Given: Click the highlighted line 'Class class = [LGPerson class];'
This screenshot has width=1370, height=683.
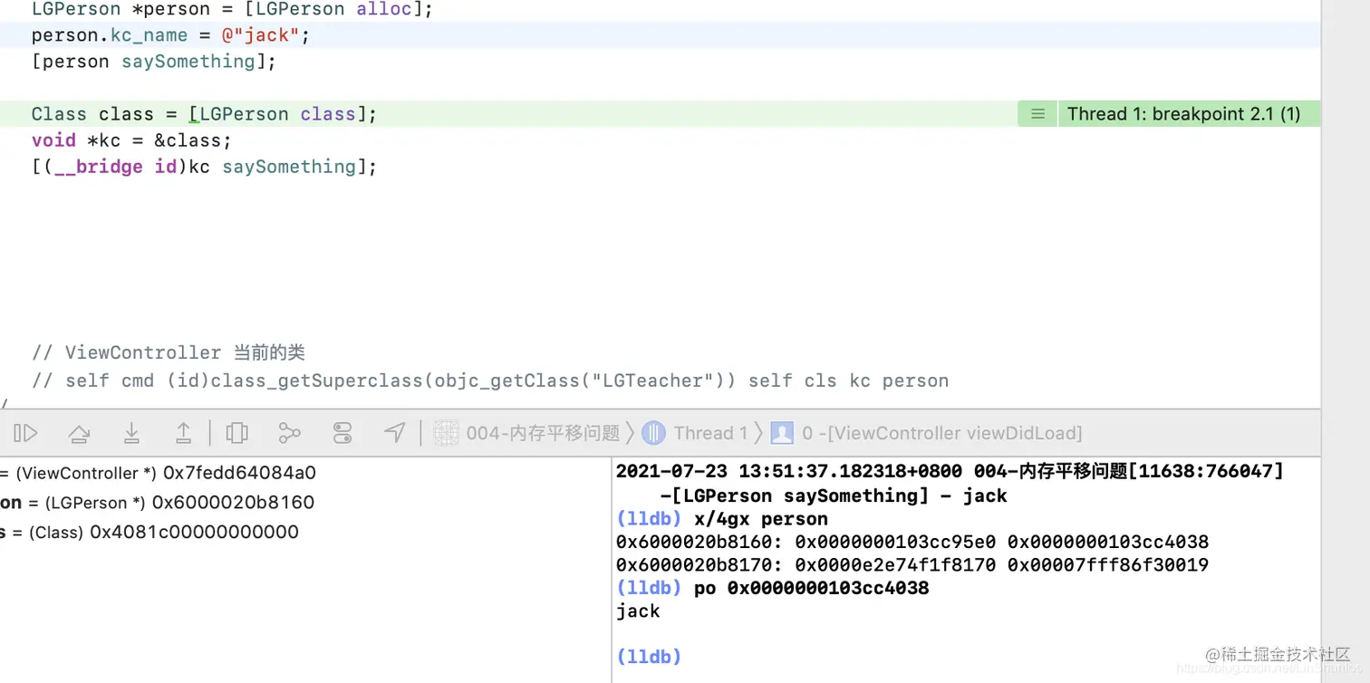Looking at the screenshot, I should (204, 114).
